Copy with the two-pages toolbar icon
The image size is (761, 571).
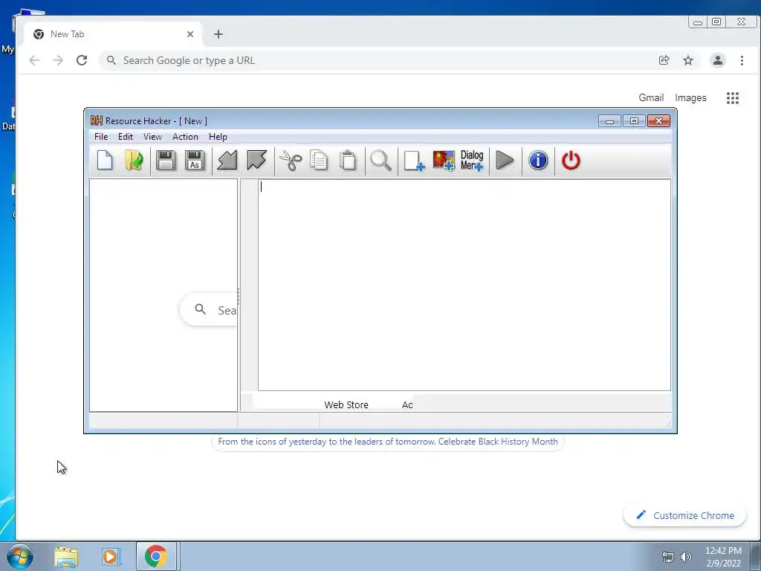tap(319, 161)
